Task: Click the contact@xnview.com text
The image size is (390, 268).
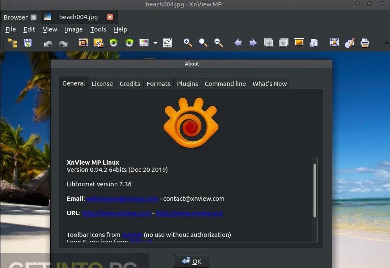Action: [194, 199]
